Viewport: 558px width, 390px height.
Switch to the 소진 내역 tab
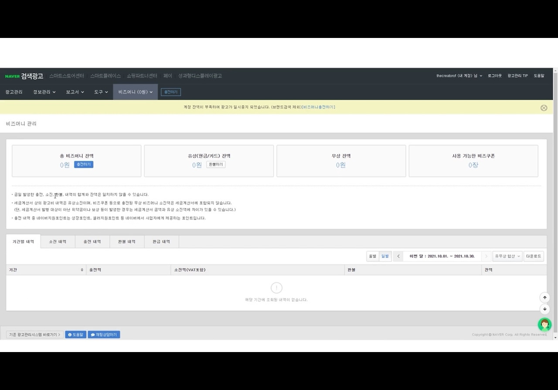tap(58, 242)
